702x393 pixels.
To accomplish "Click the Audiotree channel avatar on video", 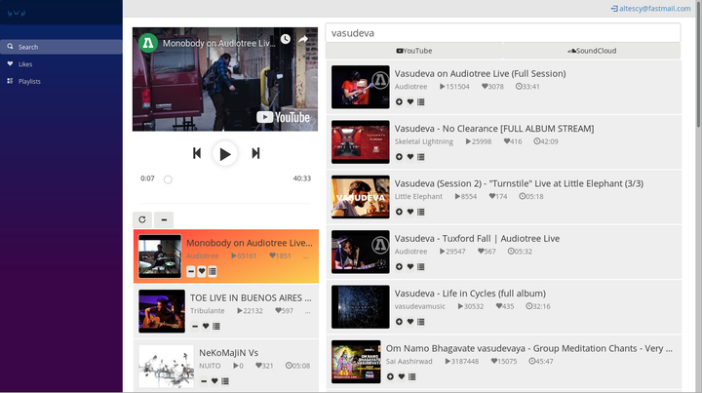I will coord(148,43).
